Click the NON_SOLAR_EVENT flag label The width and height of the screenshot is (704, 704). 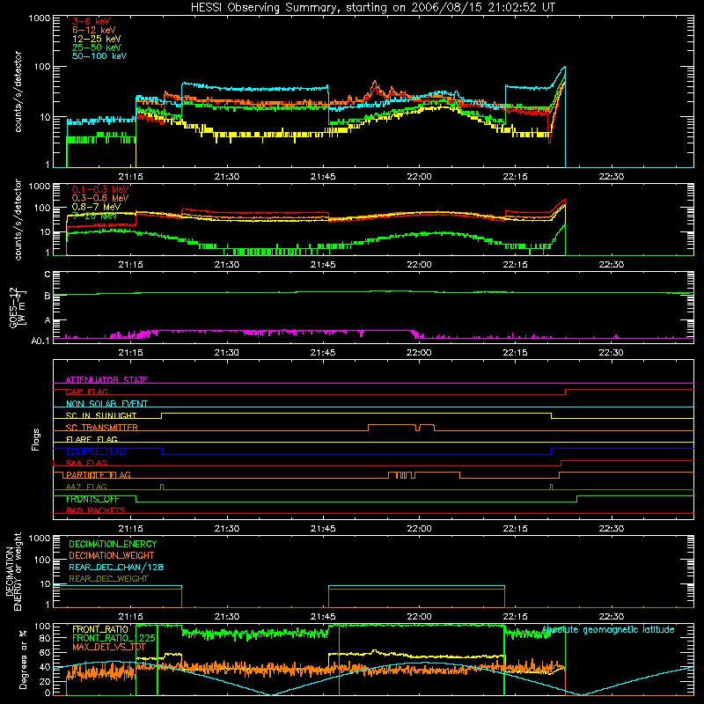click(x=106, y=404)
